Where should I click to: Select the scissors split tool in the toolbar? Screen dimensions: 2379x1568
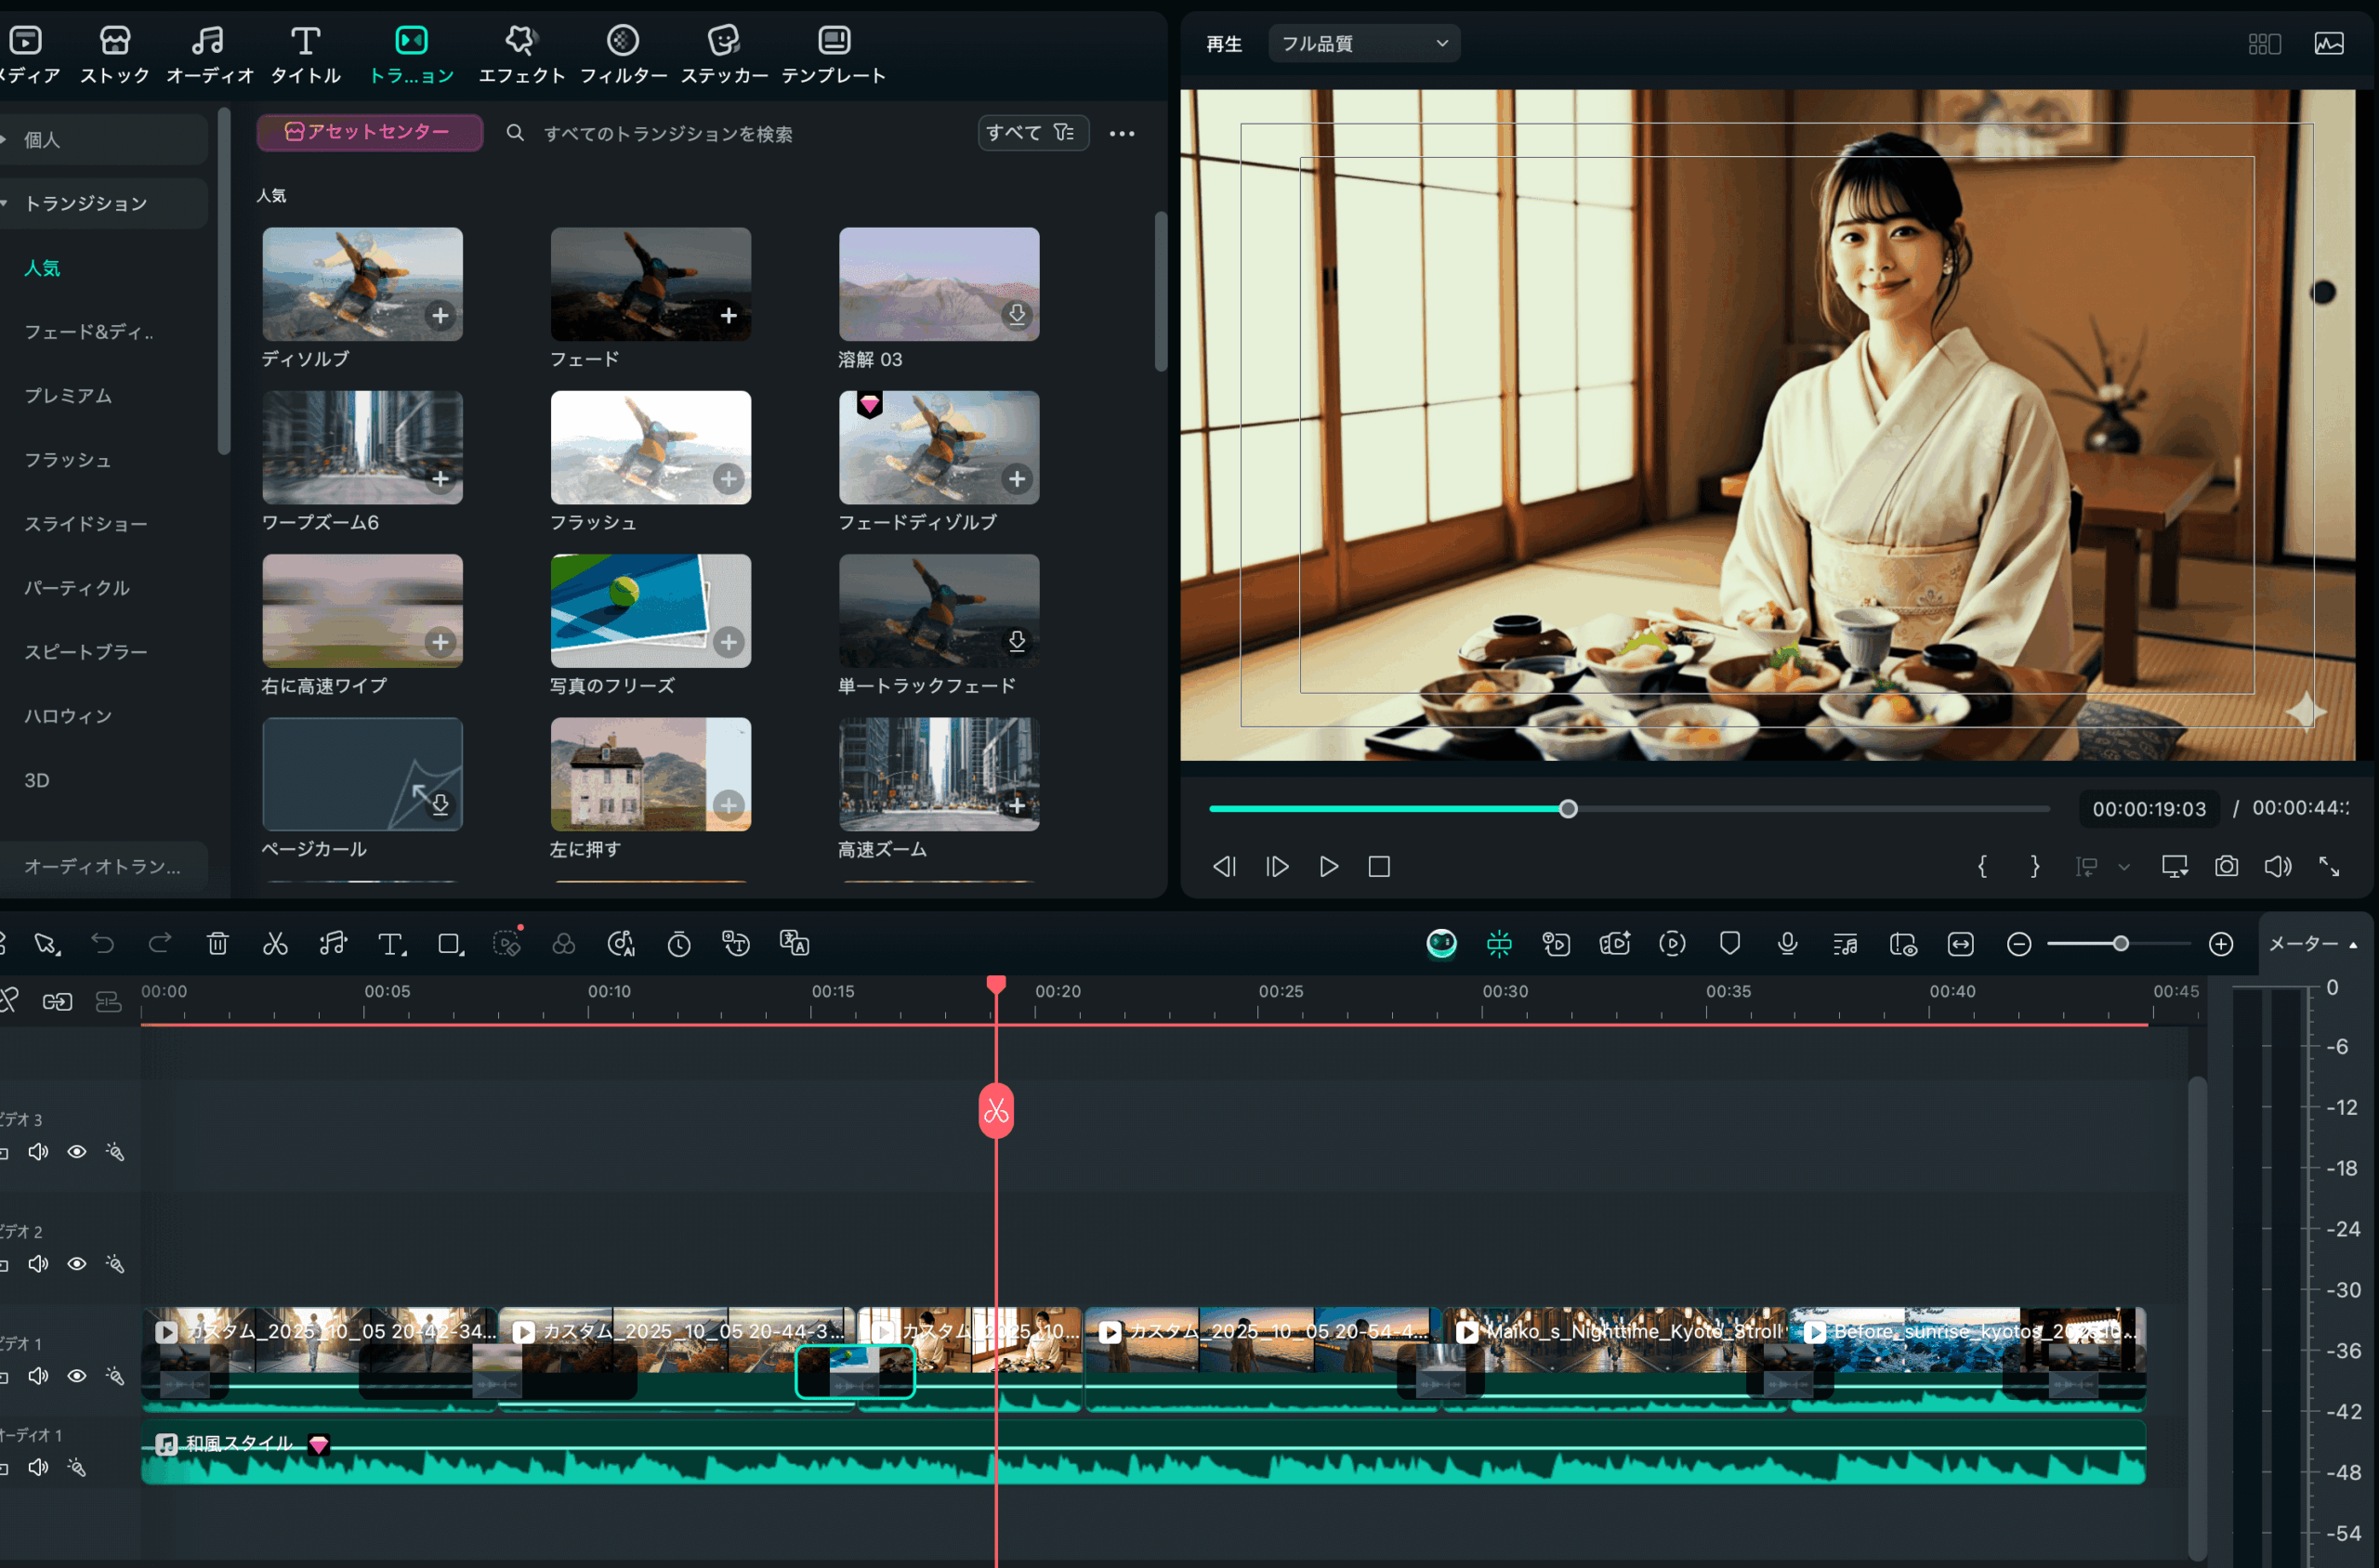[x=276, y=943]
